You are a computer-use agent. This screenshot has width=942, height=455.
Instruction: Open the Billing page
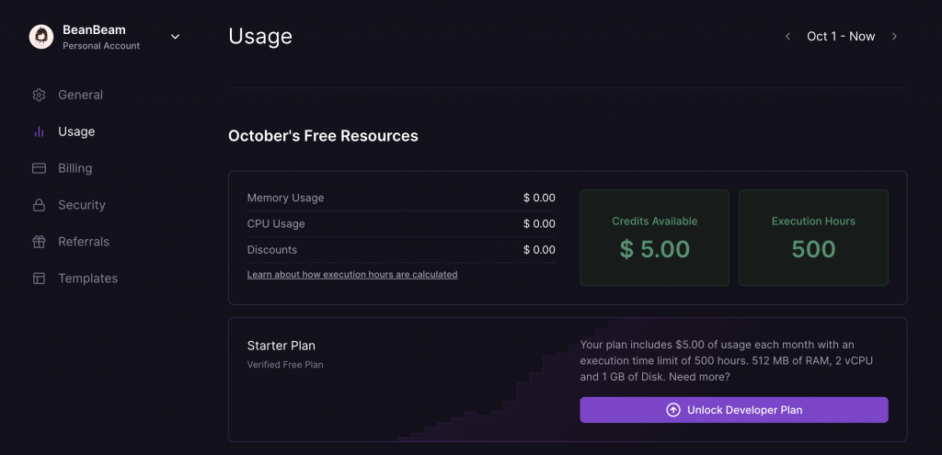(x=75, y=168)
